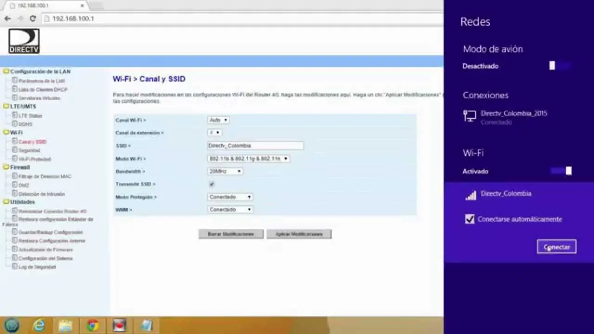Click the Directv_Colombia Wi-Fi signal icon
The height and width of the screenshot is (334, 594).
coord(471,196)
